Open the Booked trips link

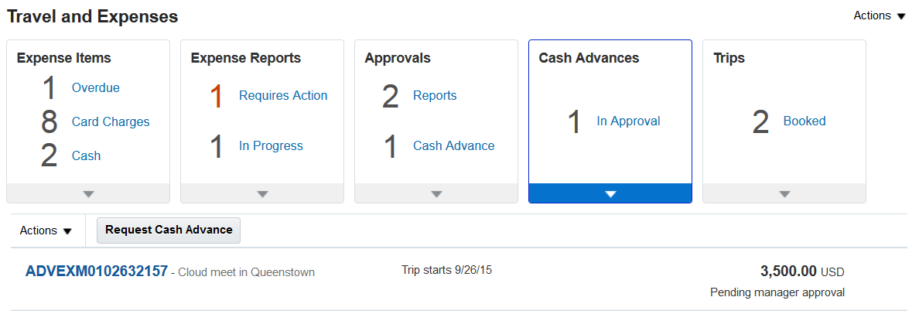[805, 121]
